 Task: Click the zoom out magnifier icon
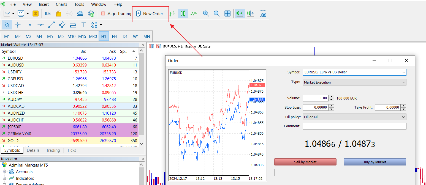[217, 13]
